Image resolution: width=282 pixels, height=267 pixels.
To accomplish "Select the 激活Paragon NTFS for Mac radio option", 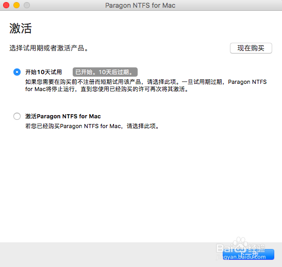I will pos(17,116).
